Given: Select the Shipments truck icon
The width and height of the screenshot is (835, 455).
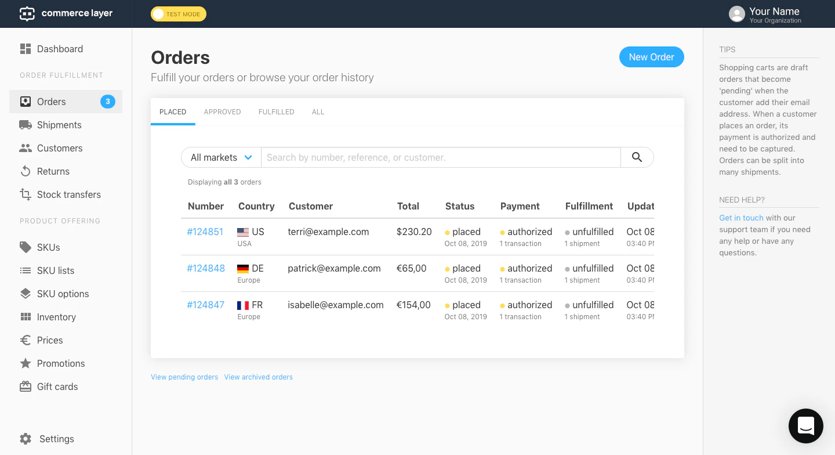Looking at the screenshot, I should click(26, 125).
